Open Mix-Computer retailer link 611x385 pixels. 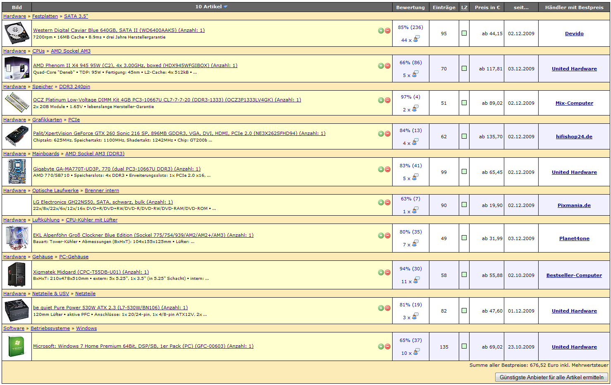point(574,103)
